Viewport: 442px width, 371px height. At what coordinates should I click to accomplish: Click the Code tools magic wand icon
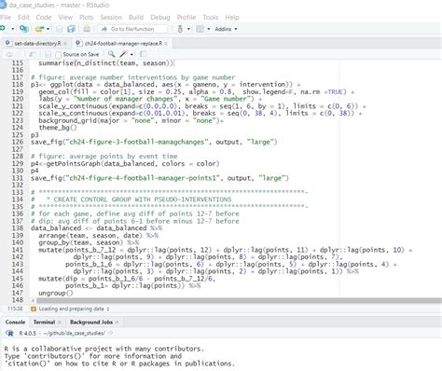(123, 54)
